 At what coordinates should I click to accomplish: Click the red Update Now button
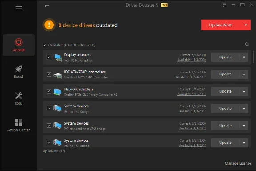click(220, 25)
